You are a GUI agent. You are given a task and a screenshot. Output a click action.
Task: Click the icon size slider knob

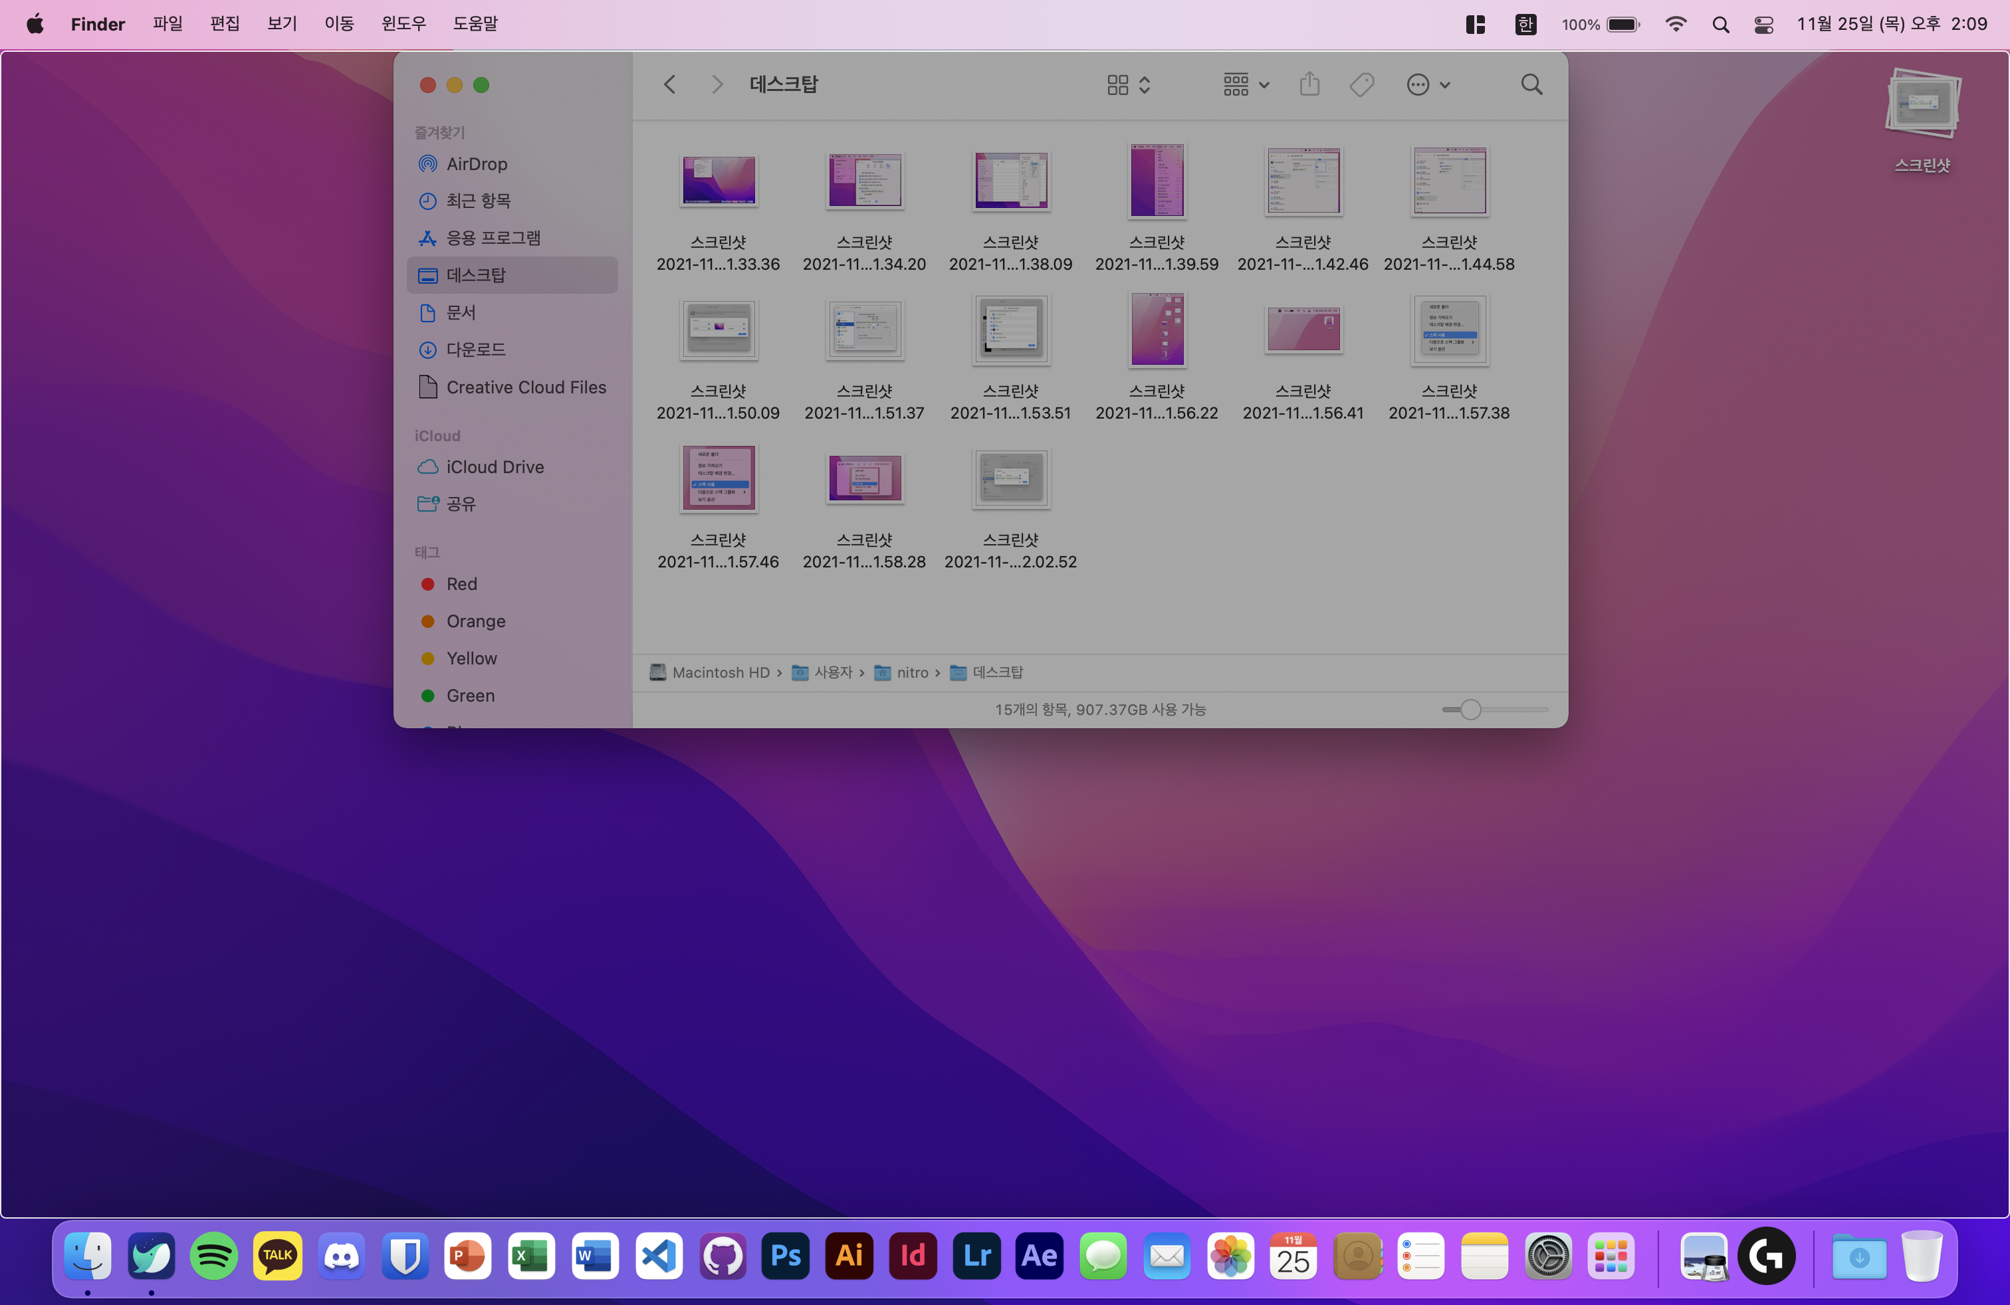click(1470, 710)
